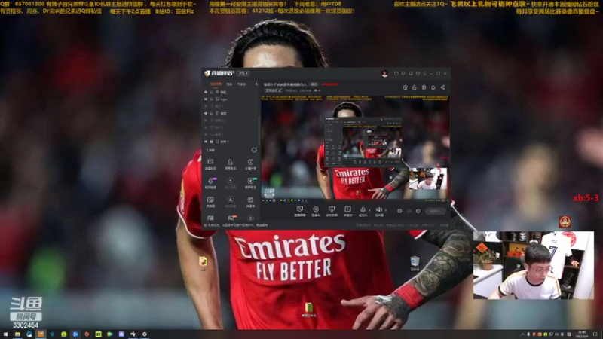Open File Explorer from the taskbar
This screenshot has height=339, width=603.
point(17,334)
